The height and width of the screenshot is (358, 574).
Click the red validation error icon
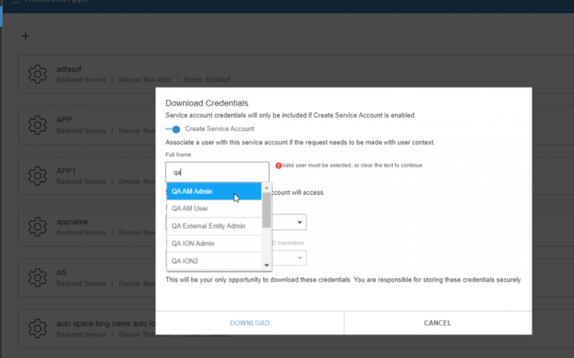pyautogui.click(x=279, y=166)
